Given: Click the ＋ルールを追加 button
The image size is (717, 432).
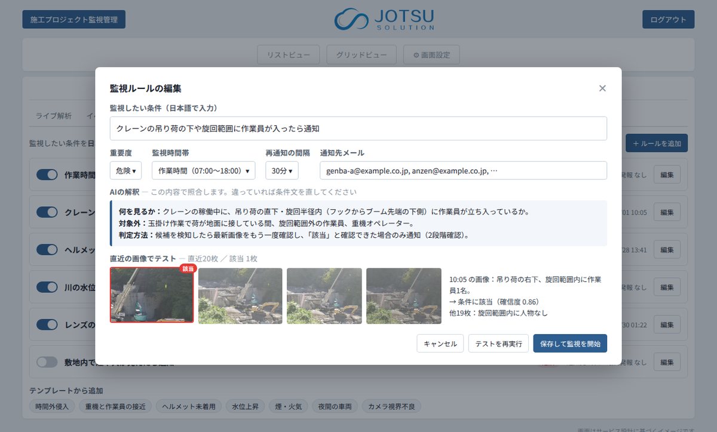Looking at the screenshot, I should (x=657, y=143).
